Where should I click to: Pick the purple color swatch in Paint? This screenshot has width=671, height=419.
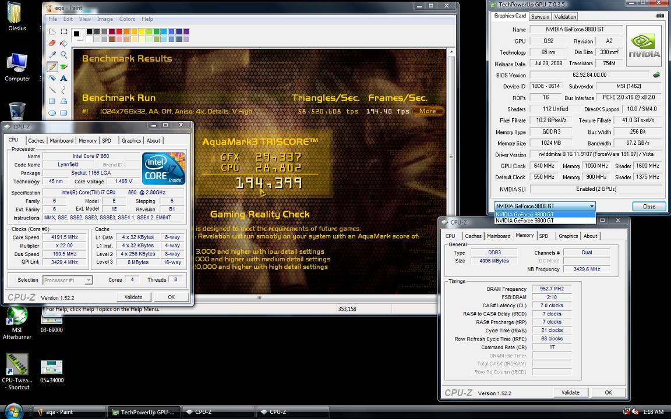pyautogui.click(x=186, y=31)
